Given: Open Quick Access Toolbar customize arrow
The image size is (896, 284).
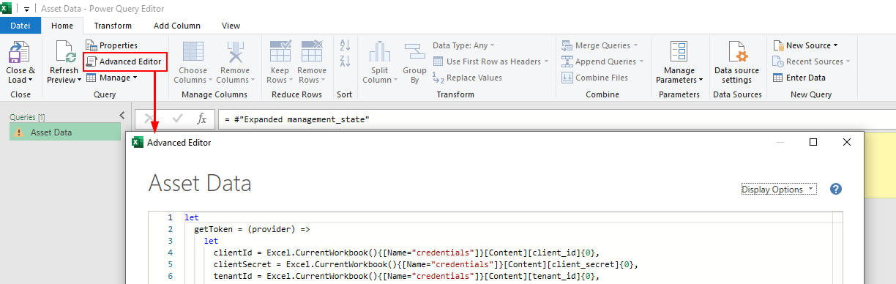Looking at the screenshot, I should [26, 8].
